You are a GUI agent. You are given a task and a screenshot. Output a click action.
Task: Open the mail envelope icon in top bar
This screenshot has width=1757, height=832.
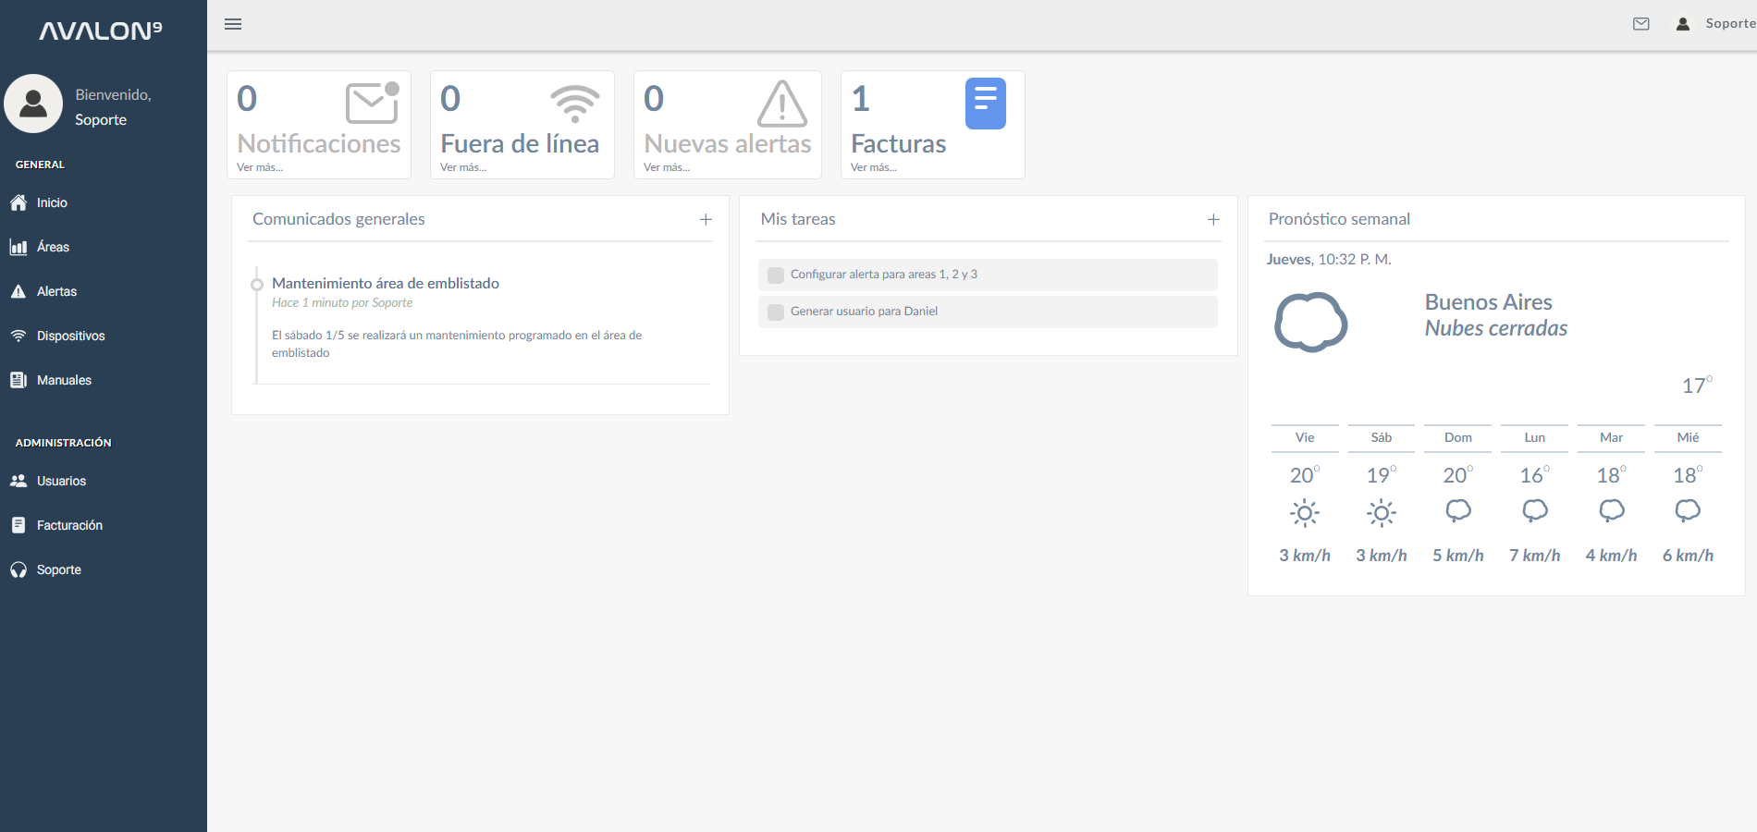1641,24
